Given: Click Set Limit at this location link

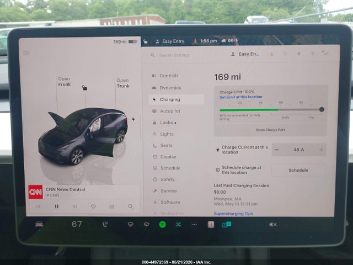Looking at the screenshot, I should pos(241,97).
